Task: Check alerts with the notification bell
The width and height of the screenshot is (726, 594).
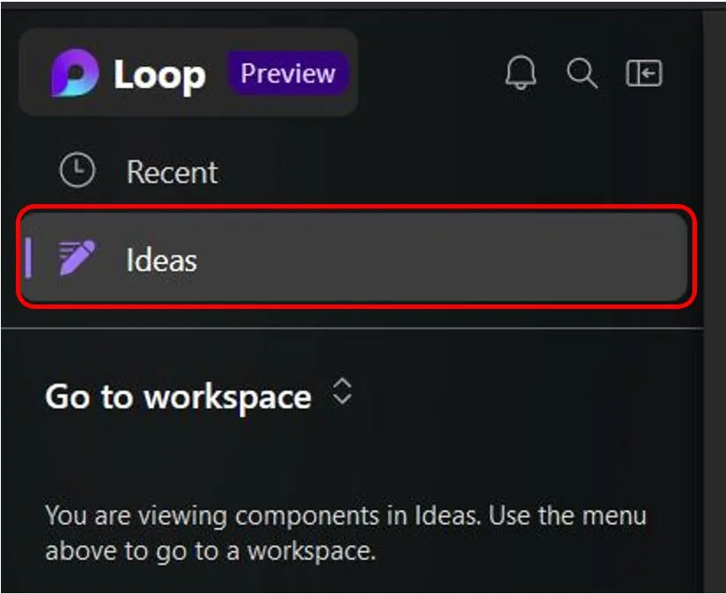Action: 521,73
